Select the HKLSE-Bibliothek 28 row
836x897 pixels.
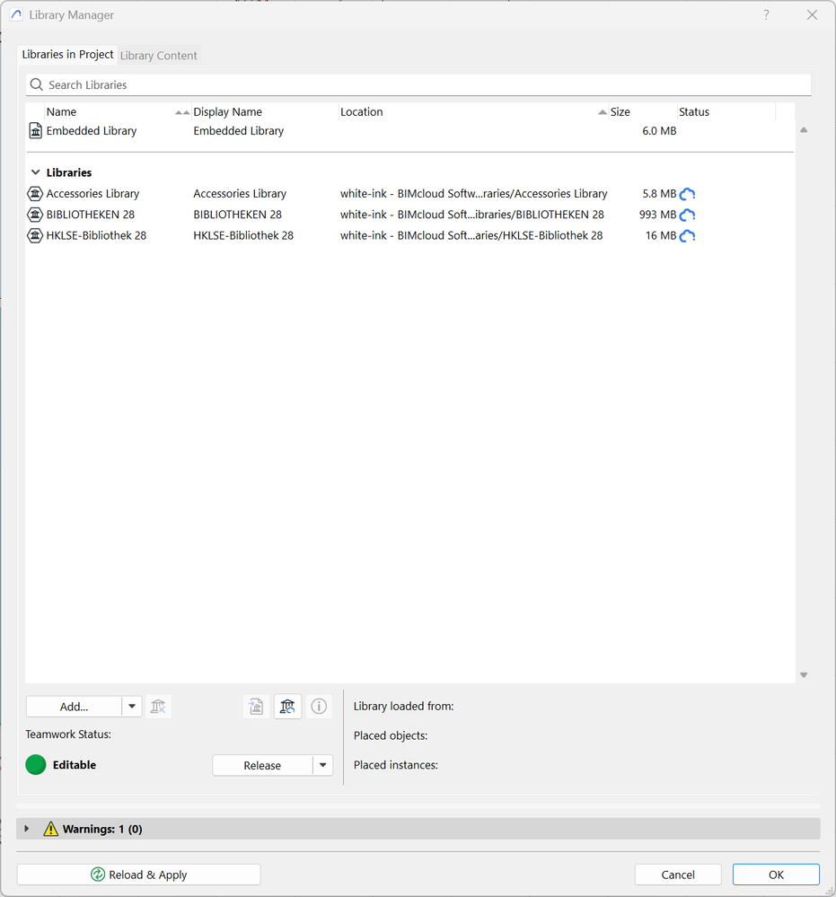point(409,235)
